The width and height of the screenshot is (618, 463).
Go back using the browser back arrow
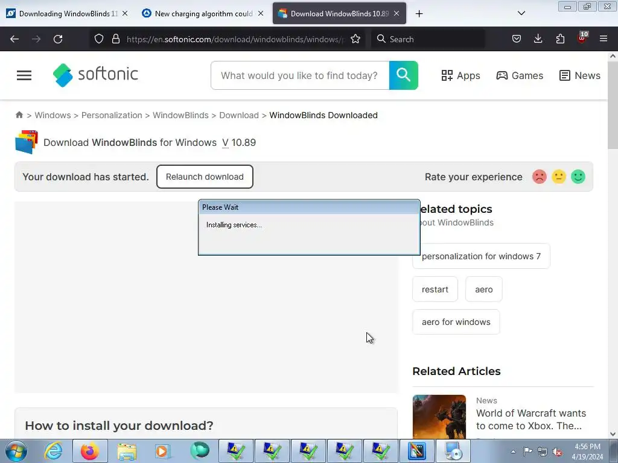[14, 39]
